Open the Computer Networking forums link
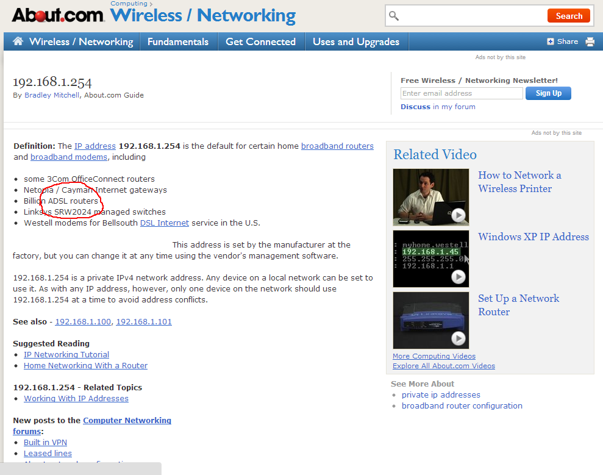 (x=92, y=426)
